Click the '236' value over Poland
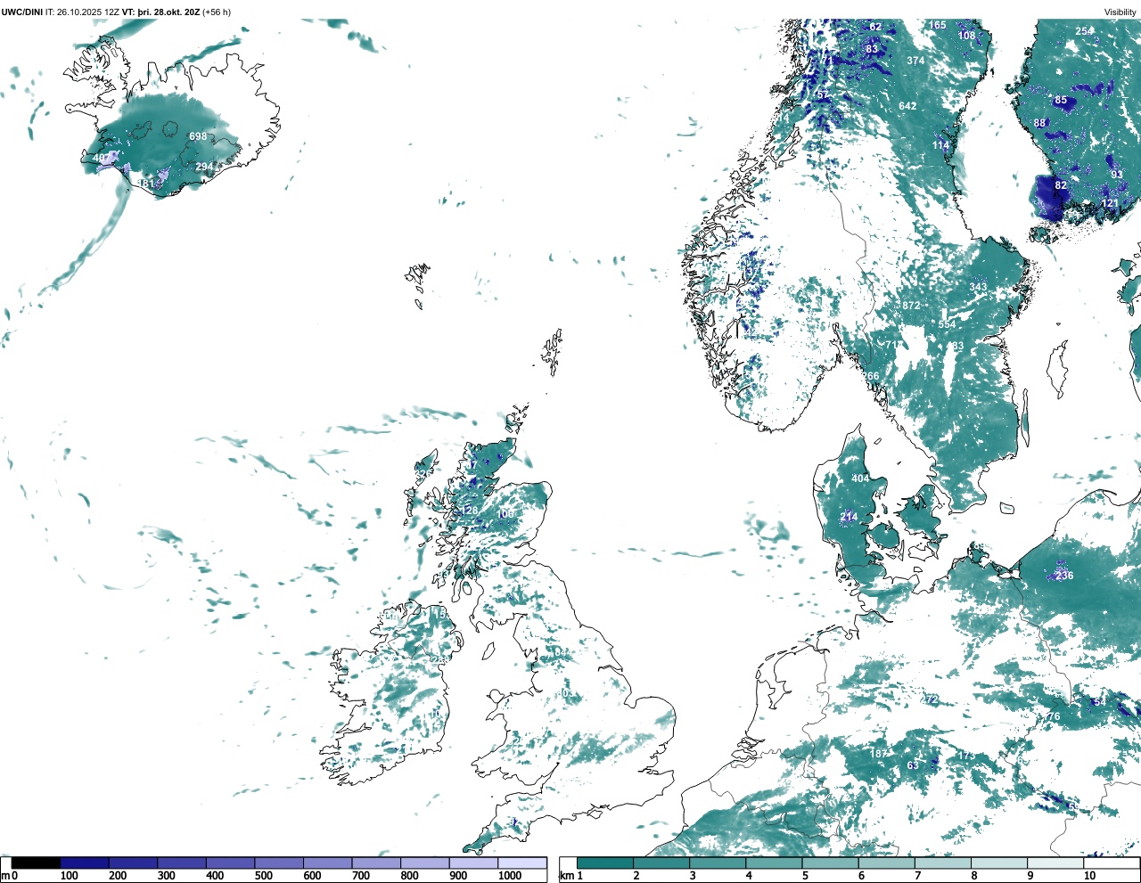1141x883 pixels. pyautogui.click(x=1064, y=576)
